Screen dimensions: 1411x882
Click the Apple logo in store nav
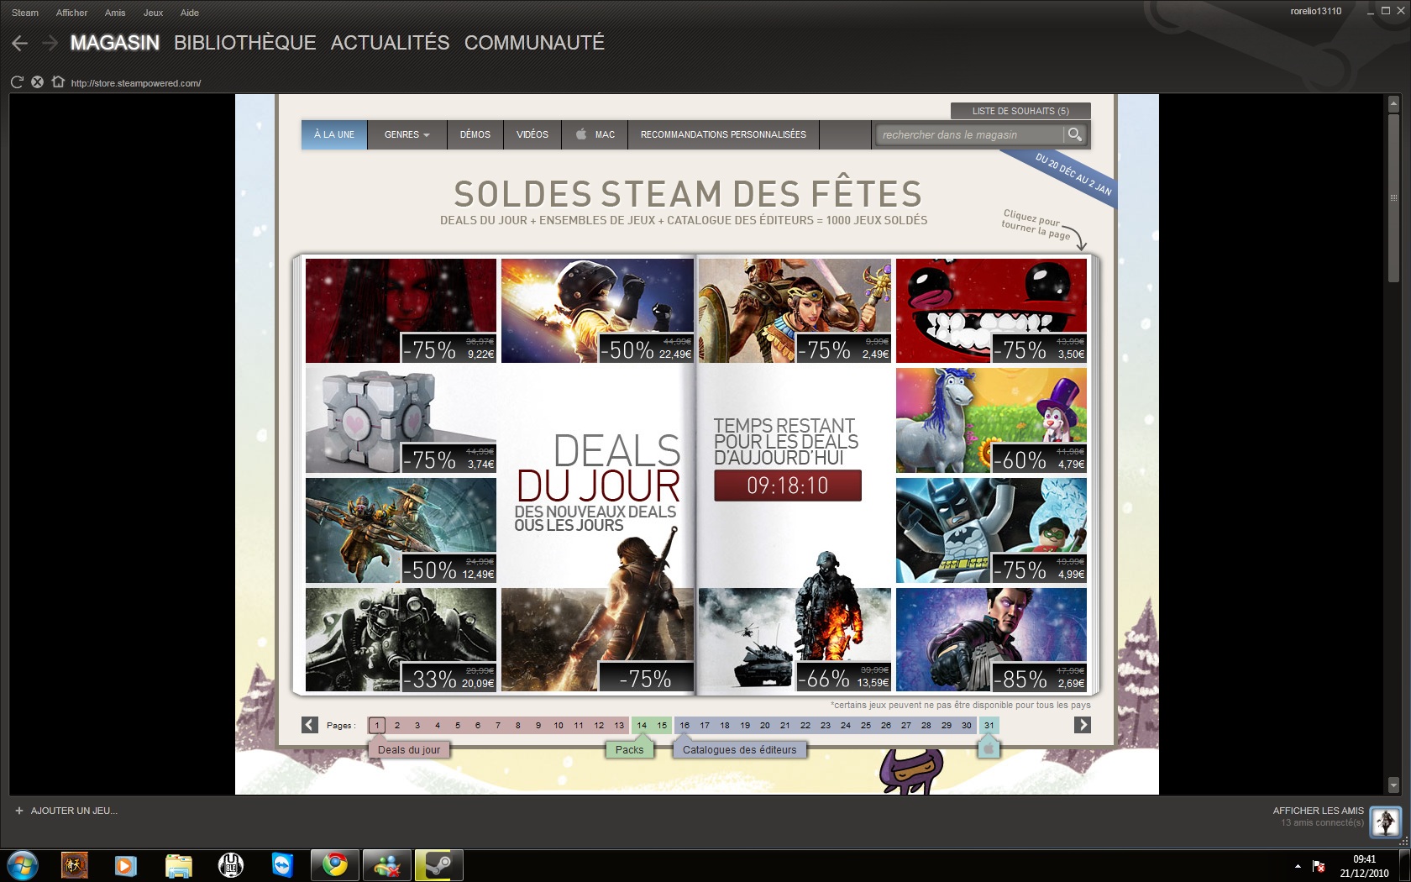click(580, 134)
